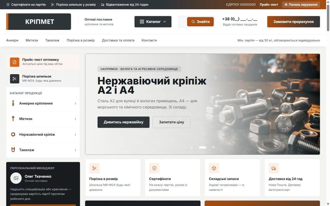Expand Метизи chevron in sidebar catalog
Viewport: 330px width, 206px height.
(x=76, y=119)
